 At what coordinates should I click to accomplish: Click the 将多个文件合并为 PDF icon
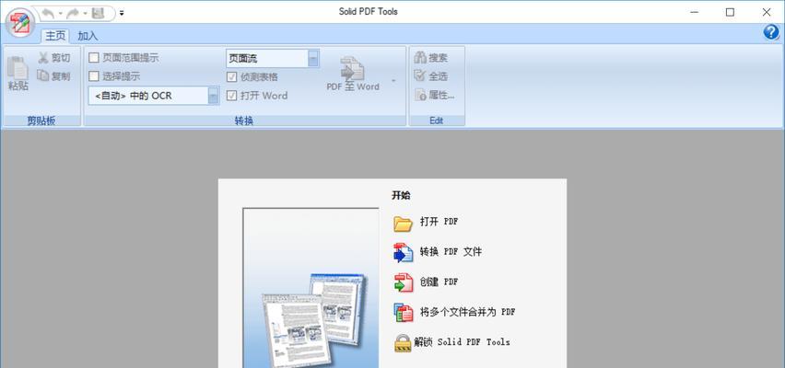403,313
